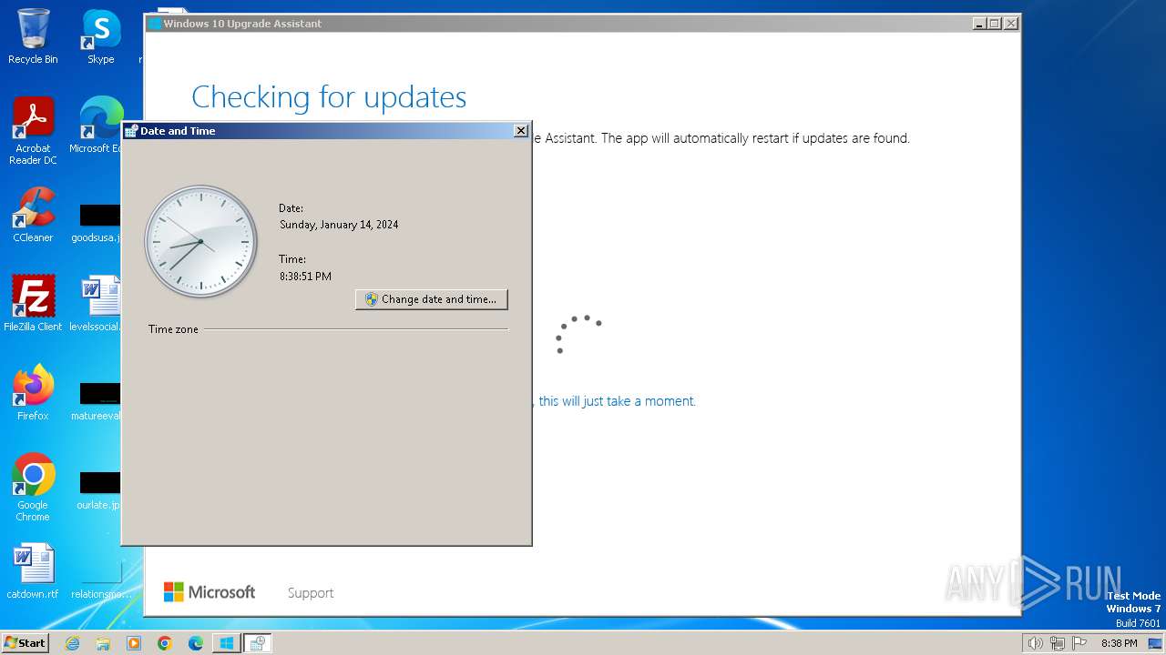Open the Recycle Bin desktop icon
Image resolution: width=1166 pixels, height=655 pixels.
(x=33, y=36)
